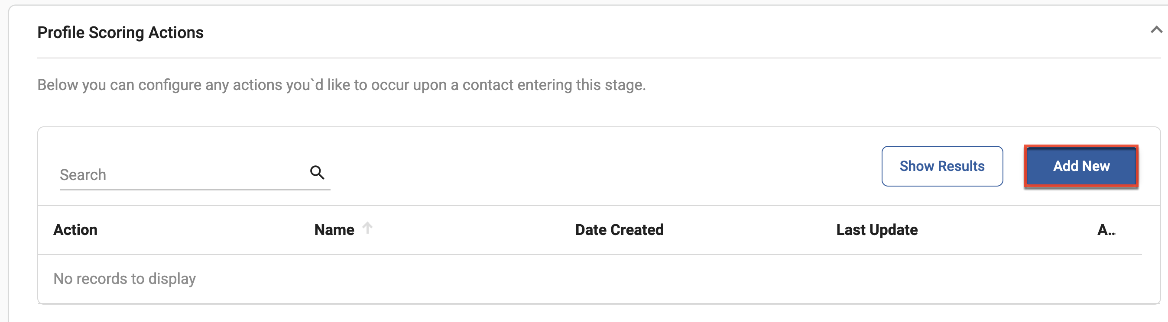The height and width of the screenshot is (322, 1168).
Task: Click the underline beneath the Search placeholder
Action: 195,190
